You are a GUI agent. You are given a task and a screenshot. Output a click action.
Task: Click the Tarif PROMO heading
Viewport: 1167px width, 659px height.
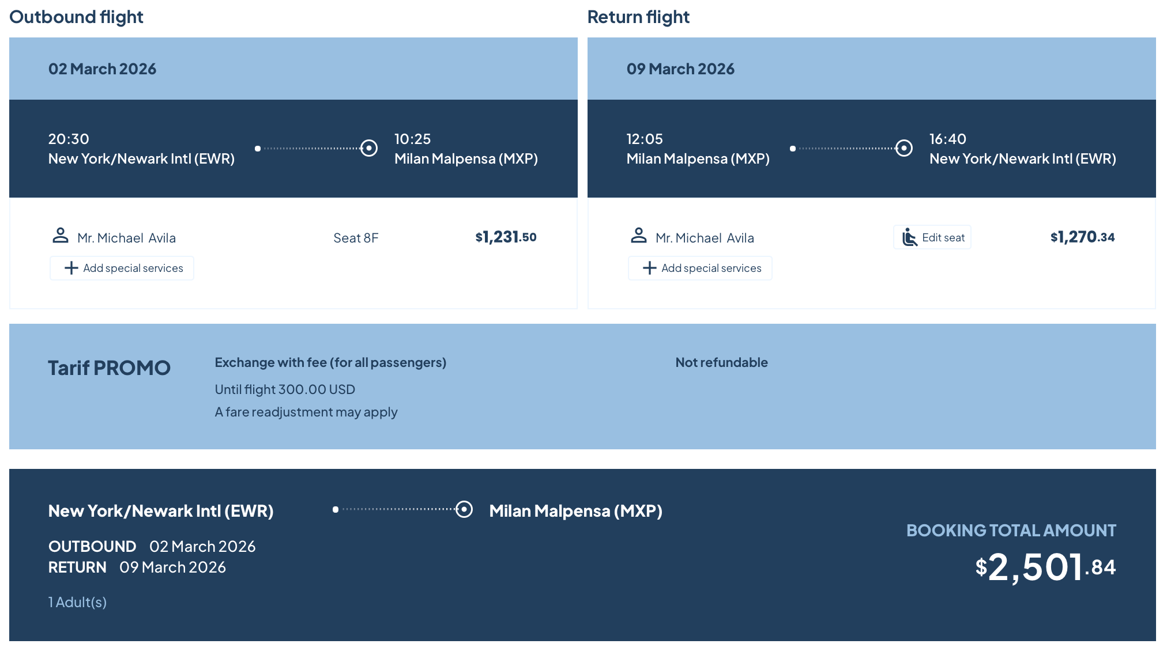pyautogui.click(x=109, y=368)
